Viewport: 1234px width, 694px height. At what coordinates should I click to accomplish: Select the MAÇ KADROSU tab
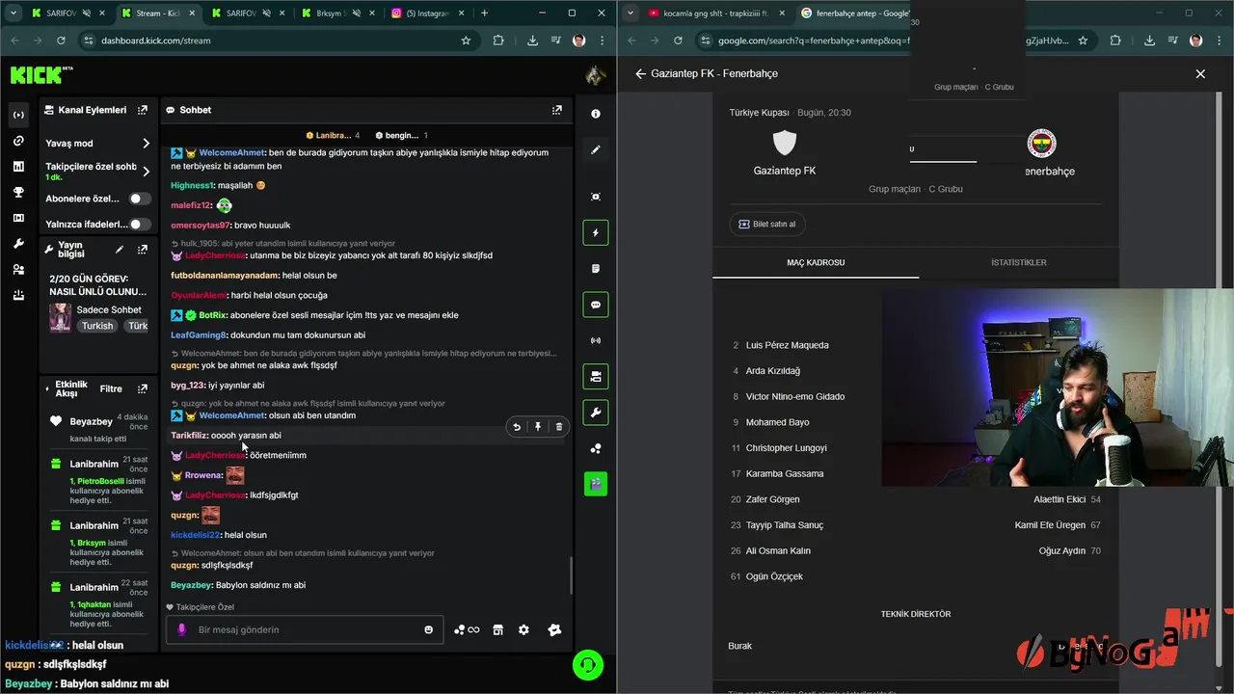click(816, 263)
